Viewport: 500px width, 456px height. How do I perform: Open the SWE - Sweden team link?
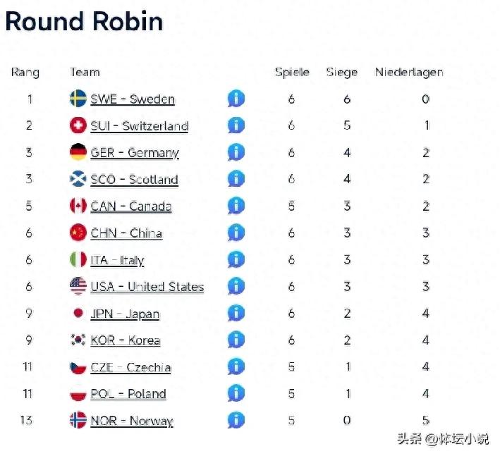(x=132, y=99)
